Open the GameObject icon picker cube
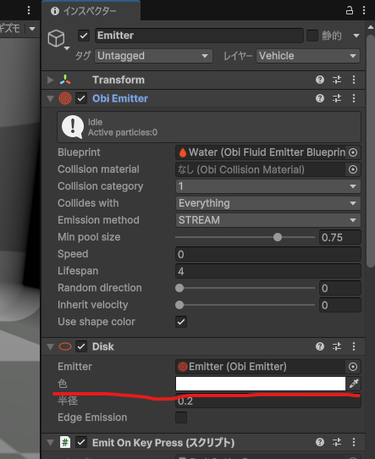Screen dimensions: 375x459 point(56,38)
